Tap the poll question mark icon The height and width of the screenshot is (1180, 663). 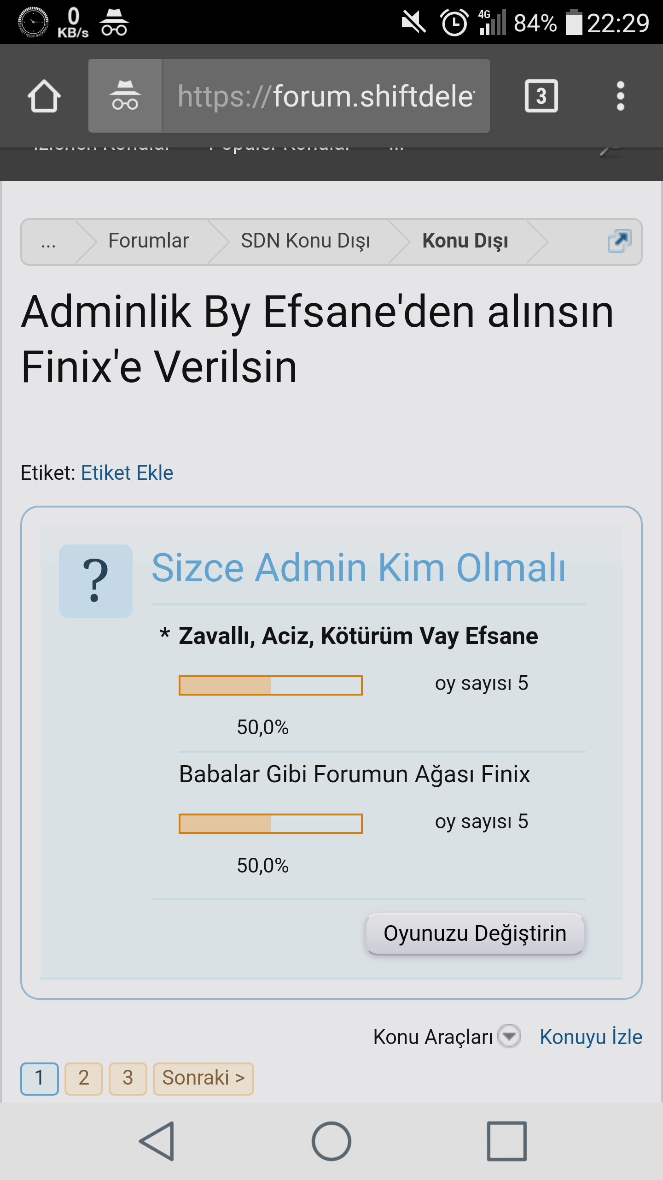pyautogui.click(x=96, y=581)
